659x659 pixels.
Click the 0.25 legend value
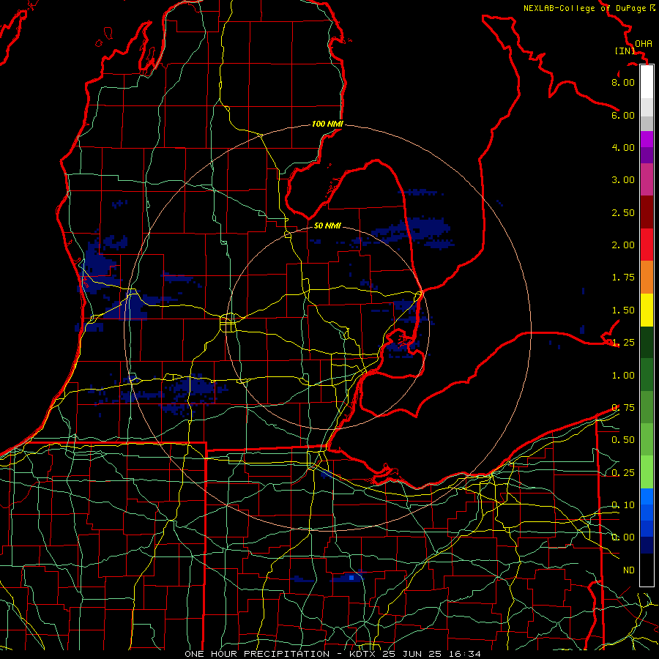[x=623, y=473]
